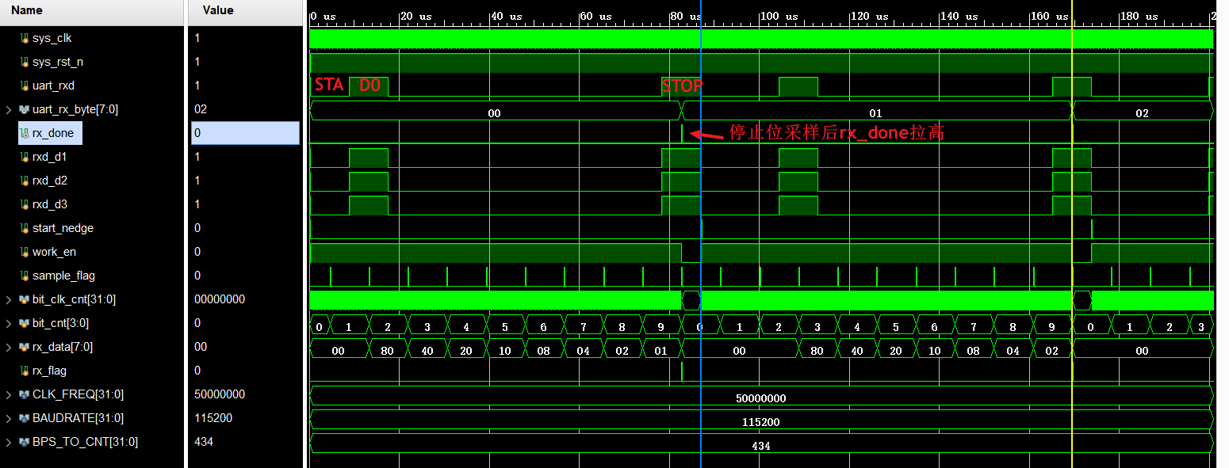Click the rx_done signal icon
The width and height of the screenshot is (1229, 468).
pos(24,133)
